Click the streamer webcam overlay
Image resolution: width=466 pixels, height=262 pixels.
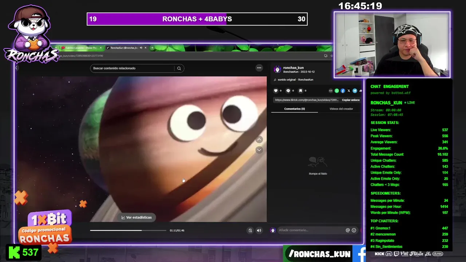[392, 45]
